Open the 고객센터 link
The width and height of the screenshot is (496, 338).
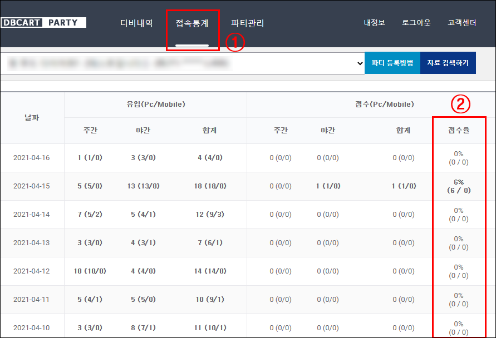461,23
